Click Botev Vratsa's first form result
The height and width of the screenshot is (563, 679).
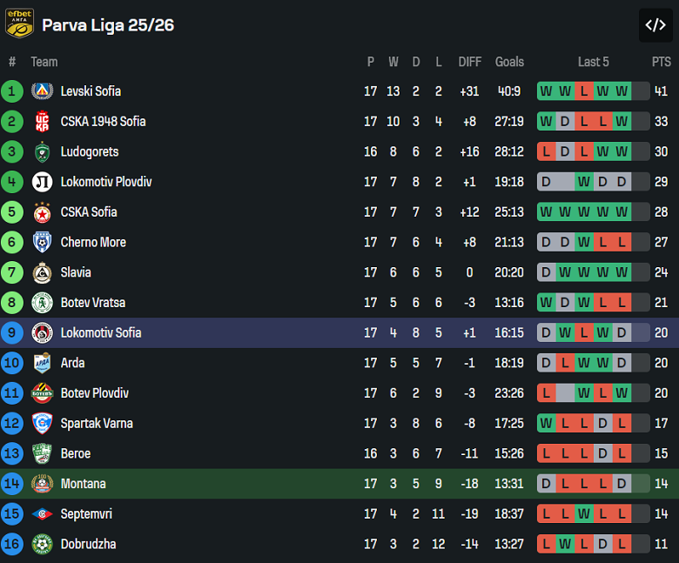[x=546, y=303]
